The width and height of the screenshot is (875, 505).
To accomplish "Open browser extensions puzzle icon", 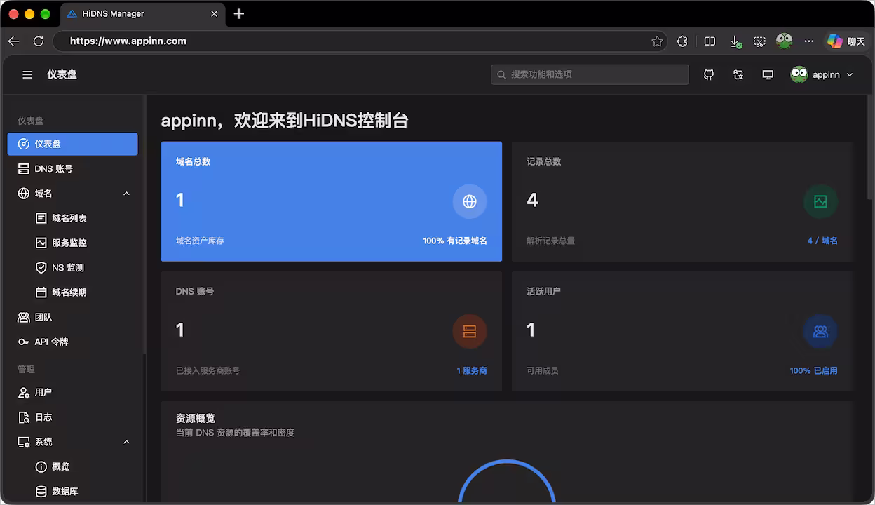I will pos(682,41).
